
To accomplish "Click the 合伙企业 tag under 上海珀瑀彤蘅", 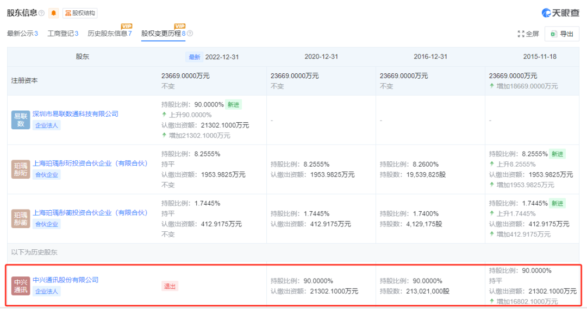I will (x=46, y=224).
